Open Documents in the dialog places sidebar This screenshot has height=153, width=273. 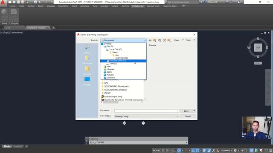[87, 59]
